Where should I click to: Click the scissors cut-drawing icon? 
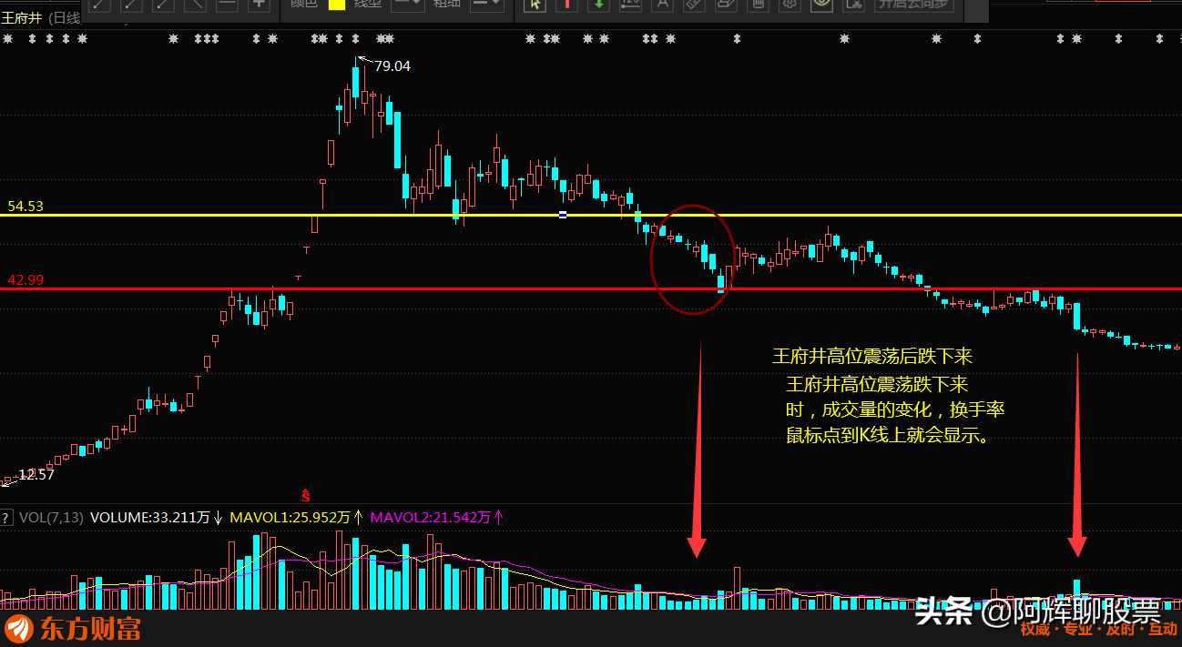(853, 5)
